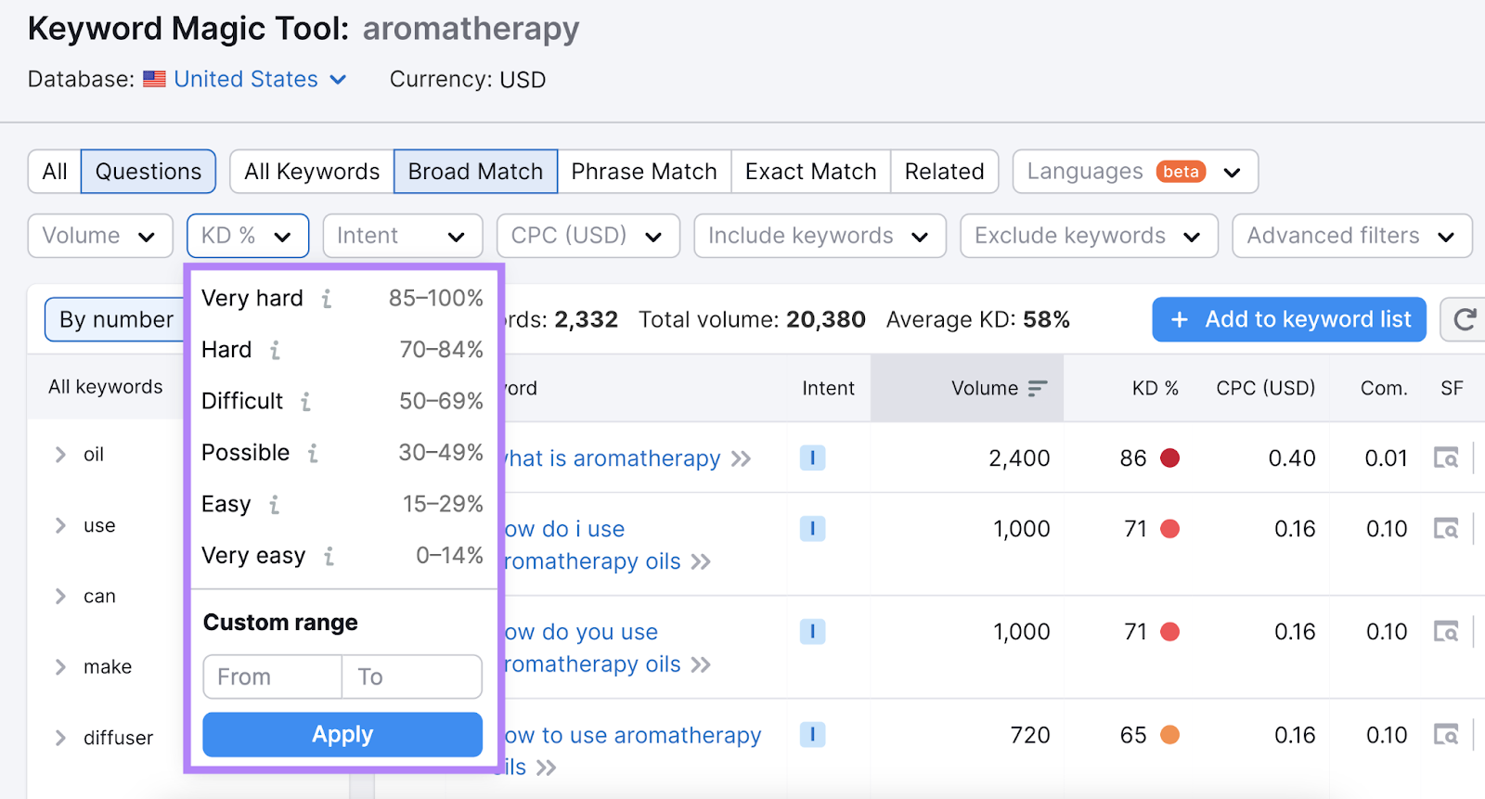Click the By number button
Viewport: 1485px width, 799px height.
click(x=116, y=319)
